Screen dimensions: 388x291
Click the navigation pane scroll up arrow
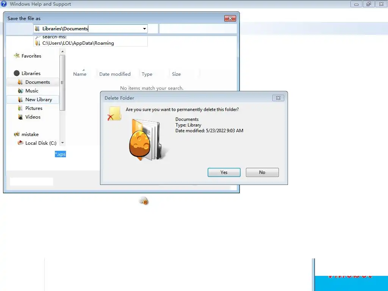coord(63,52)
